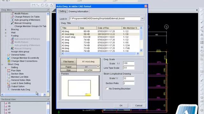The width and height of the screenshot is (204, 114).
Task: Click the Section Style icon
Action: pyautogui.click(x=9, y=74)
